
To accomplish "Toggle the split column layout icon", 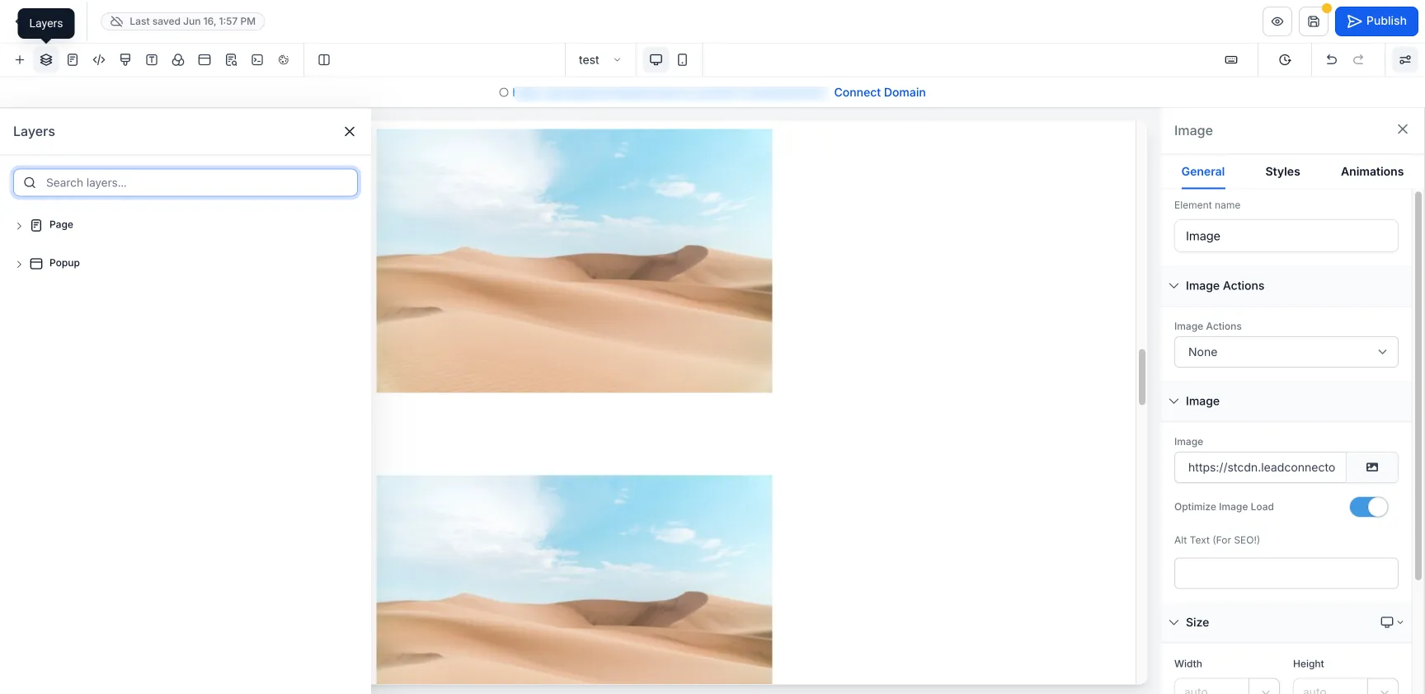I will pos(324,60).
